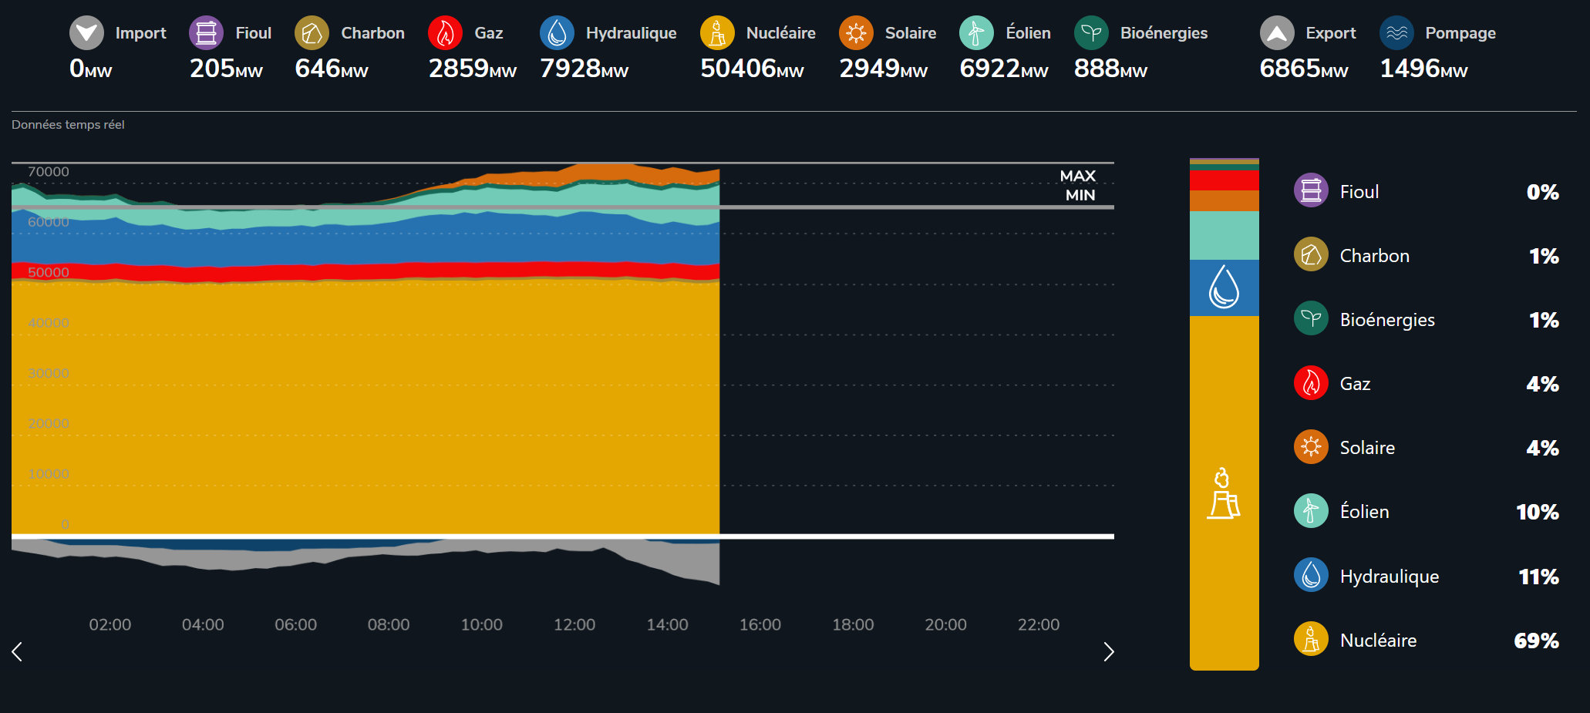Screen dimensions: 1590x713
Task: Click the nuclear plant icon inside stacked bar
Action: point(1224,493)
